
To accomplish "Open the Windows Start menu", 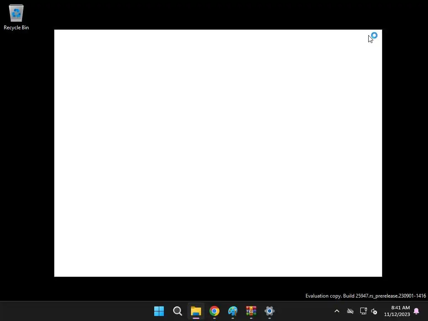I will (x=159, y=311).
